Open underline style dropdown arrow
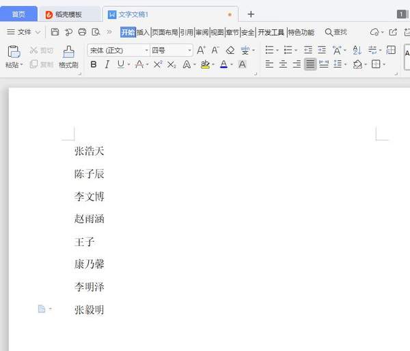410x351 pixels. pyautogui.click(x=128, y=64)
